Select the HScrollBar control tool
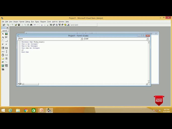The height and width of the screenshot is (129, 172). click(x=3, y=51)
